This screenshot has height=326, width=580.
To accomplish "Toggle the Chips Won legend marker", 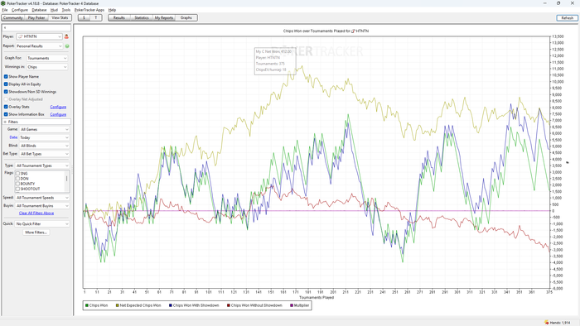I will [x=87, y=305].
